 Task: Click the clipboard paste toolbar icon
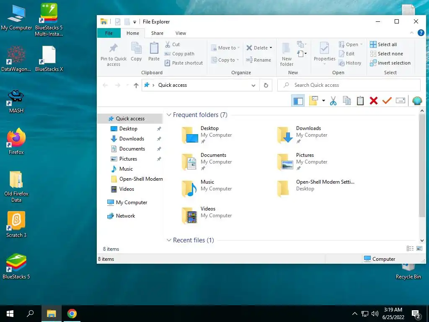point(360,101)
